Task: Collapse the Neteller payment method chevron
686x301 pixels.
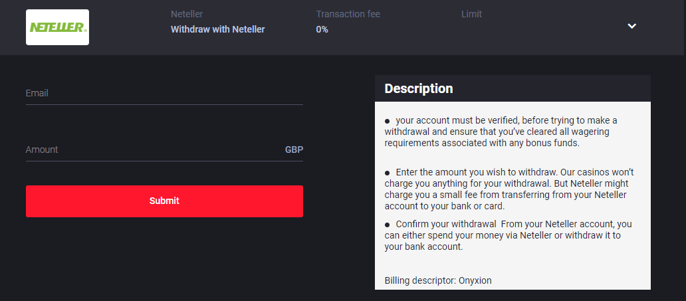Action: [632, 26]
